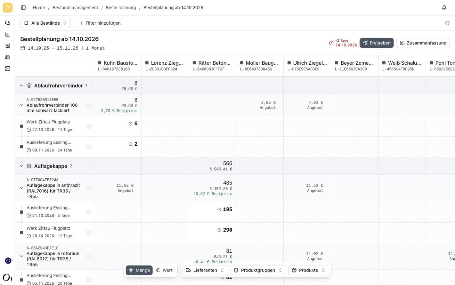Screen dimensions: 455x285
Task: Click the Freigeben button
Action: point(376,43)
